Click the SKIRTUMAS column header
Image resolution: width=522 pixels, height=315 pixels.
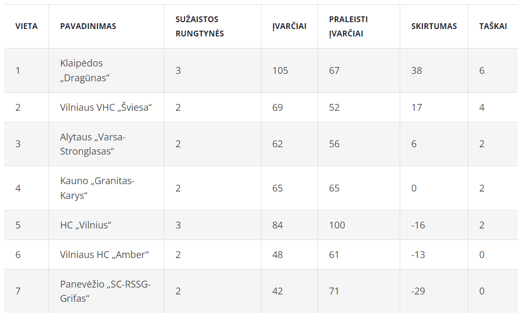pyautogui.click(x=434, y=26)
